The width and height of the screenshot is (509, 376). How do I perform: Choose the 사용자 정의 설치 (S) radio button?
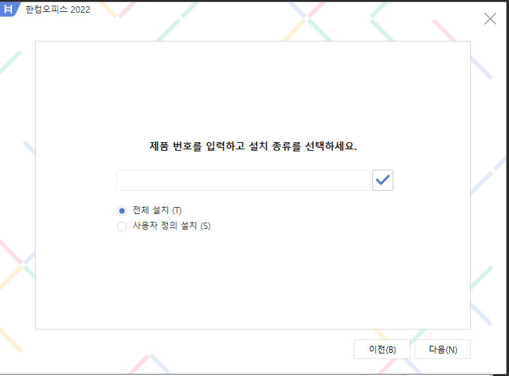click(122, 226)
